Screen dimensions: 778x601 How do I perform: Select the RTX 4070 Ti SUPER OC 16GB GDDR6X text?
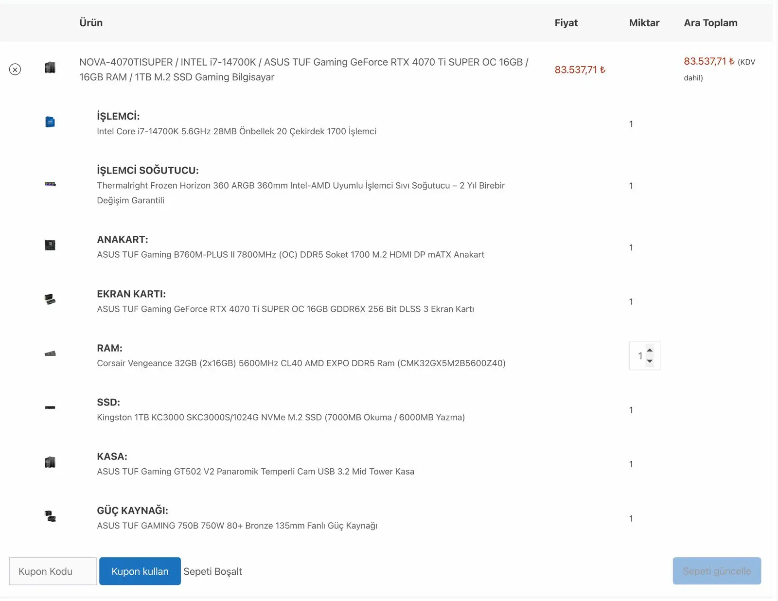click(x=285, y=309)
